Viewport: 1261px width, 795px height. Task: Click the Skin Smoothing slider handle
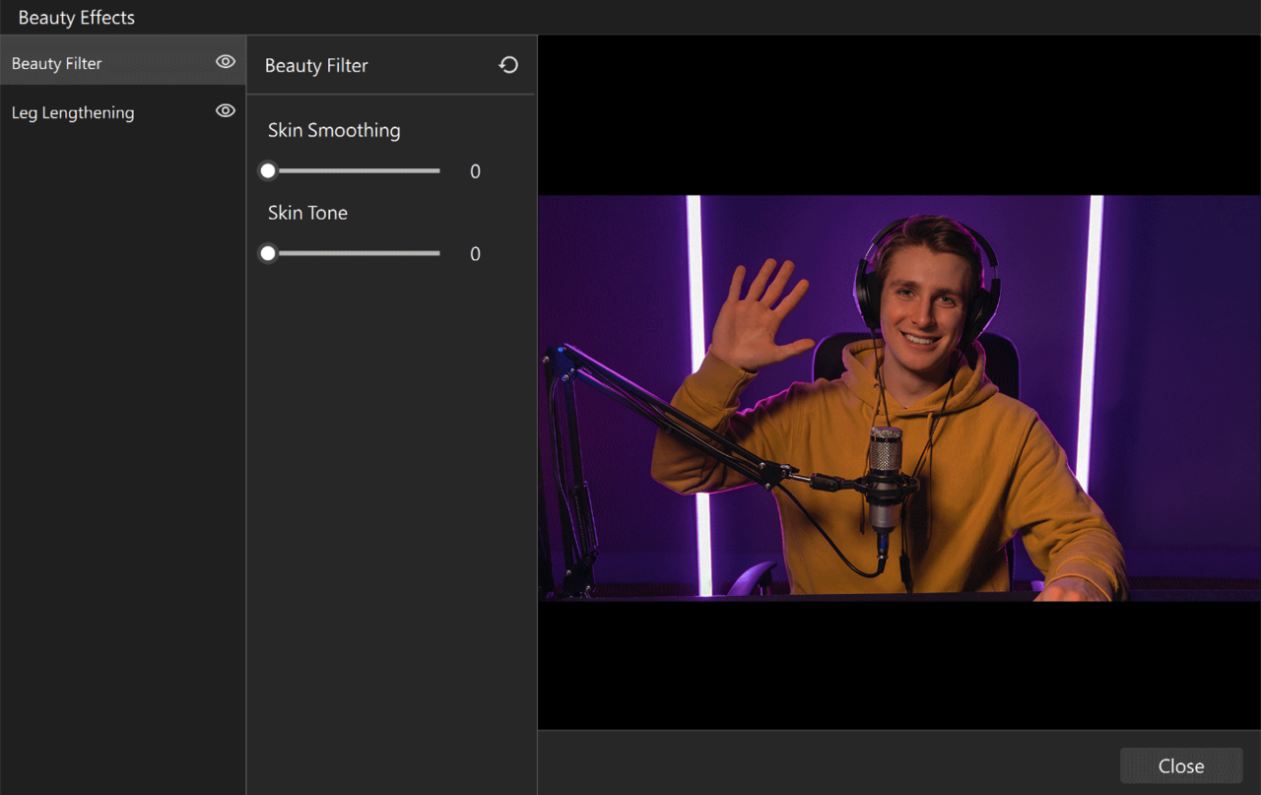point(268,171)
